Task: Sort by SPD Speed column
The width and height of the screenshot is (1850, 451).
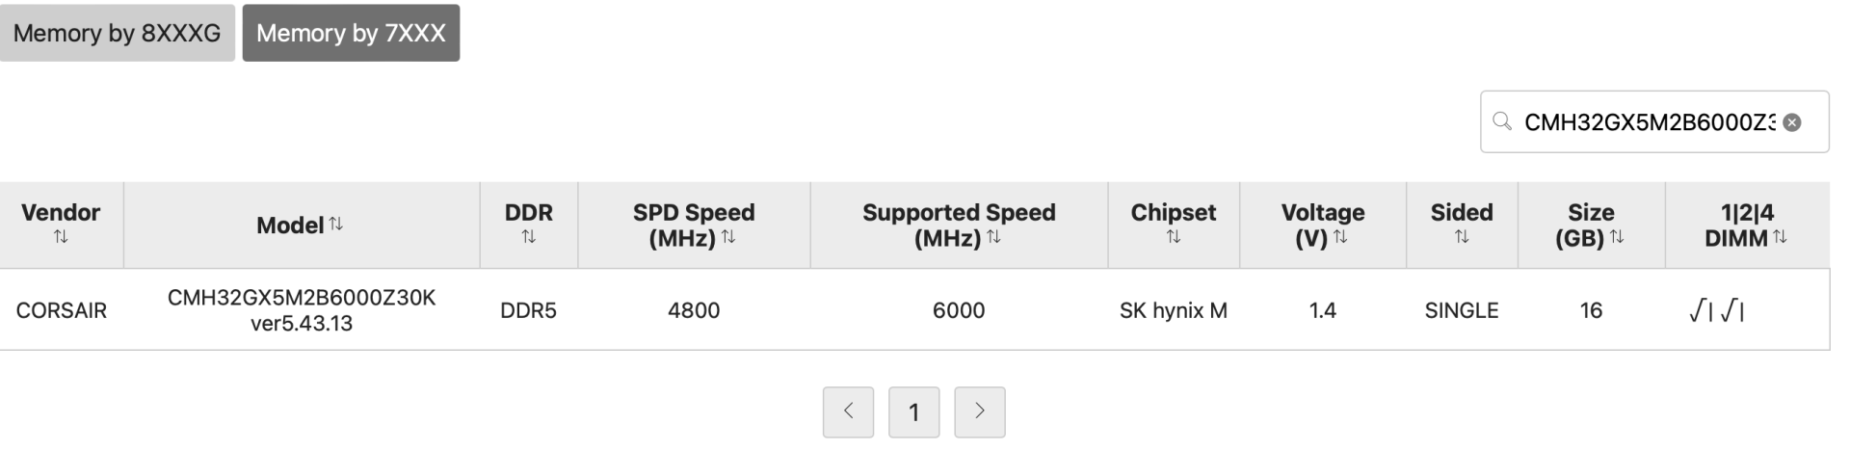Action: click(728, 237)
